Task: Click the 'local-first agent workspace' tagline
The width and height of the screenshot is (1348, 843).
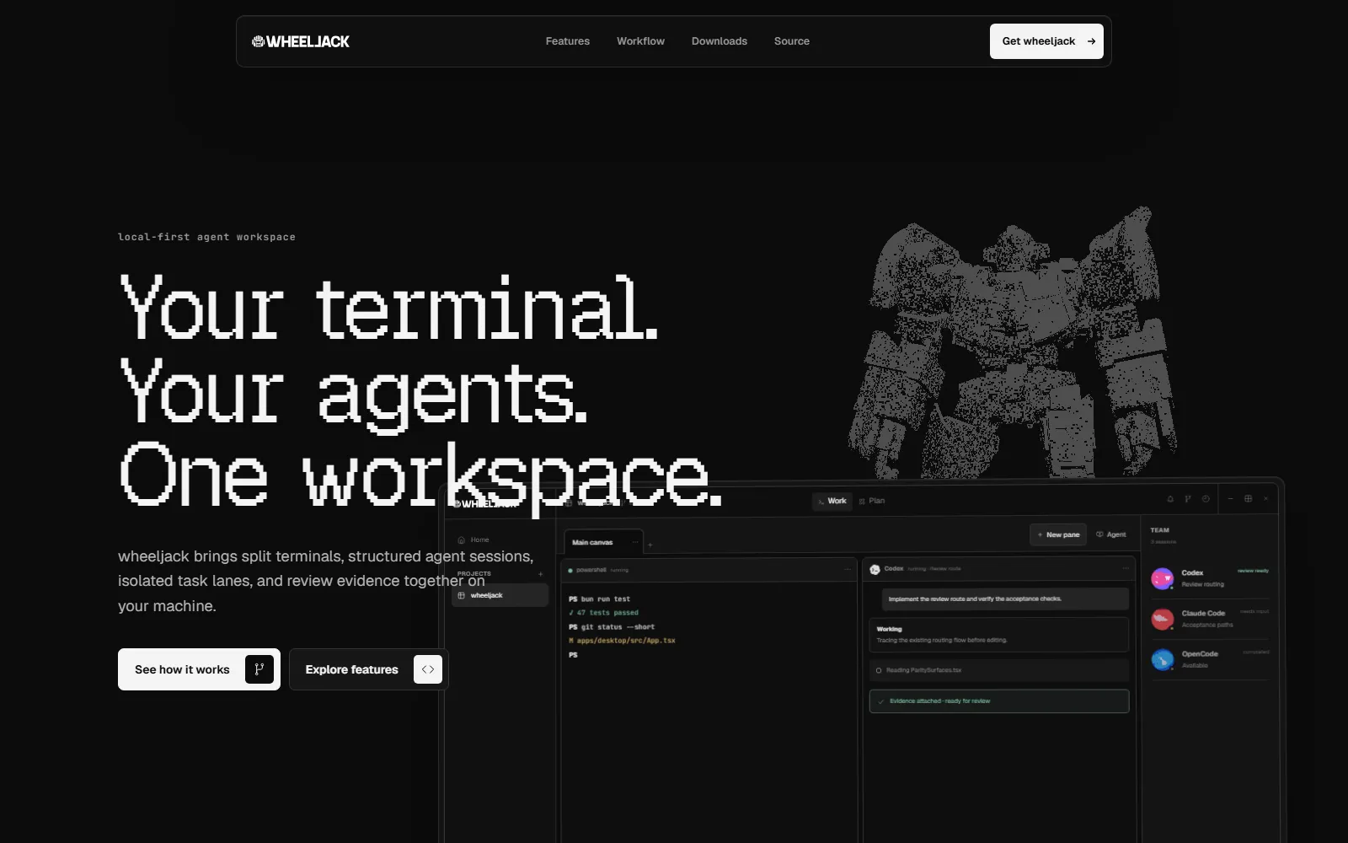Action: point(206,237)
